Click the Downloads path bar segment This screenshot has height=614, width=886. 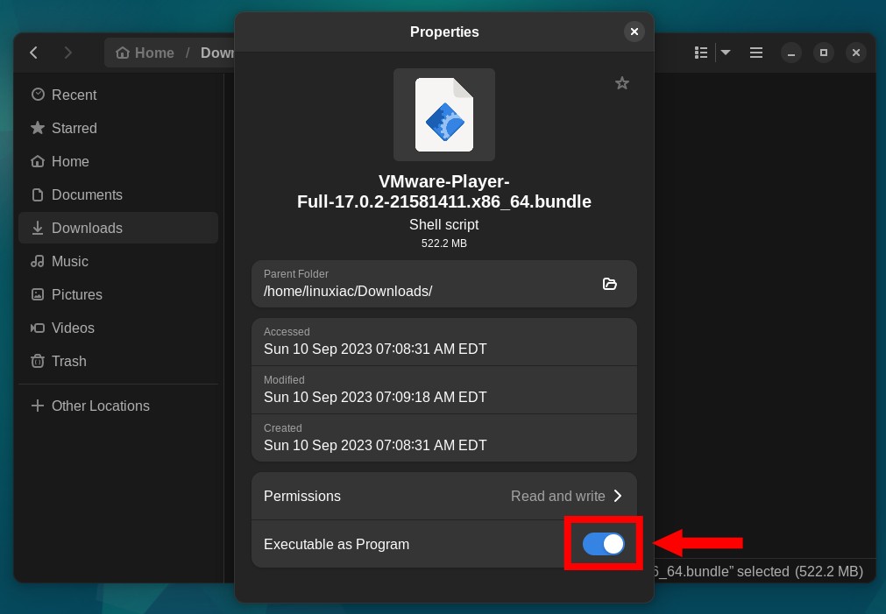217,53
